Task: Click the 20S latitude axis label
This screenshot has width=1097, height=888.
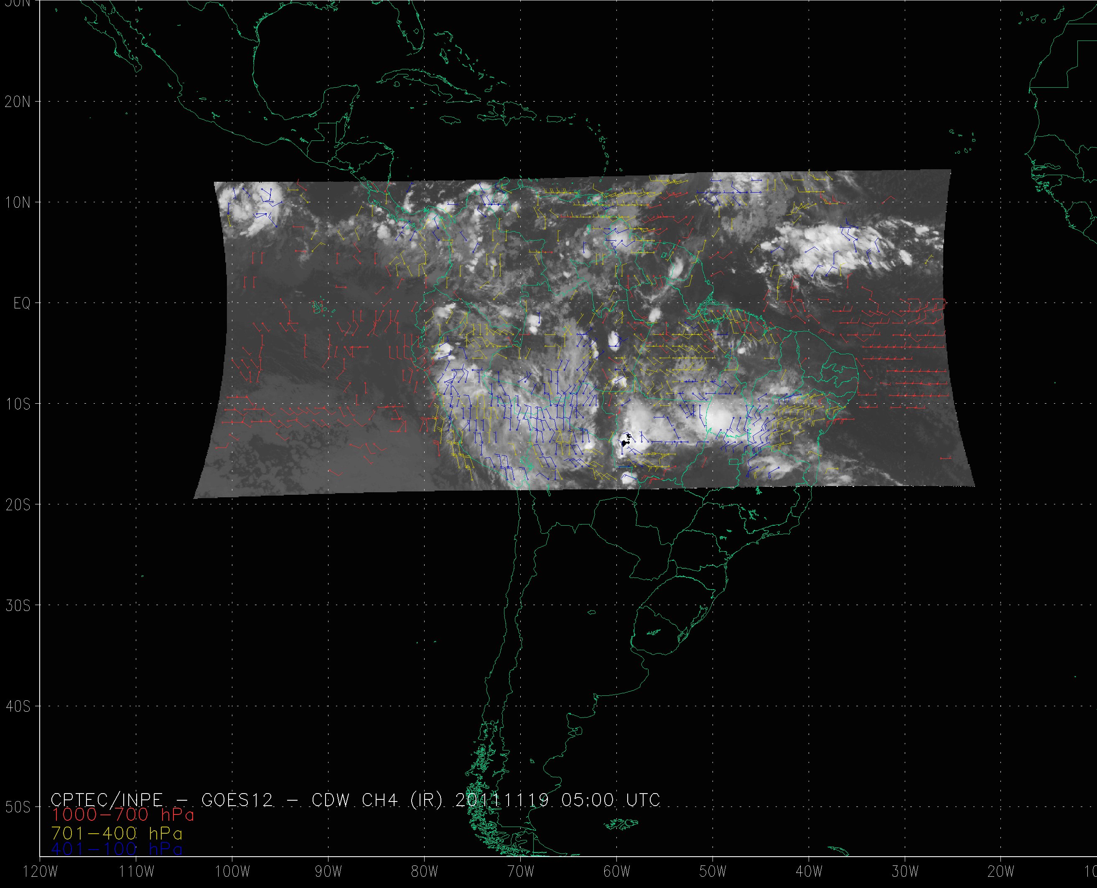Action: click(x=18, y=505)
